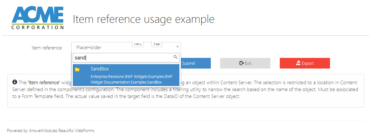Collapse the dropdown using the arrow
The height and width of the screenshot is (138, 372).
(x=177, y=46)
